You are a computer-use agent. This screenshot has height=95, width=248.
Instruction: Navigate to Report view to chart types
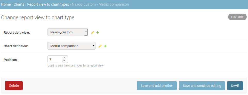point(48,4)
